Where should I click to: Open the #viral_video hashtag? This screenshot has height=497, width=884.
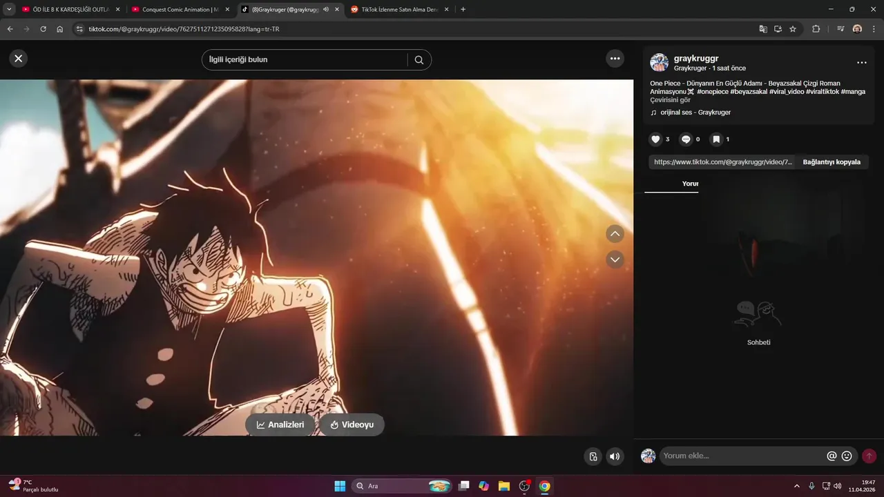[786, 92]
